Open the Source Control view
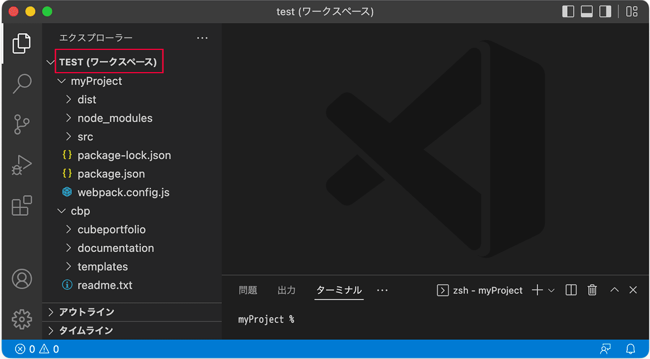 point(22,124)
